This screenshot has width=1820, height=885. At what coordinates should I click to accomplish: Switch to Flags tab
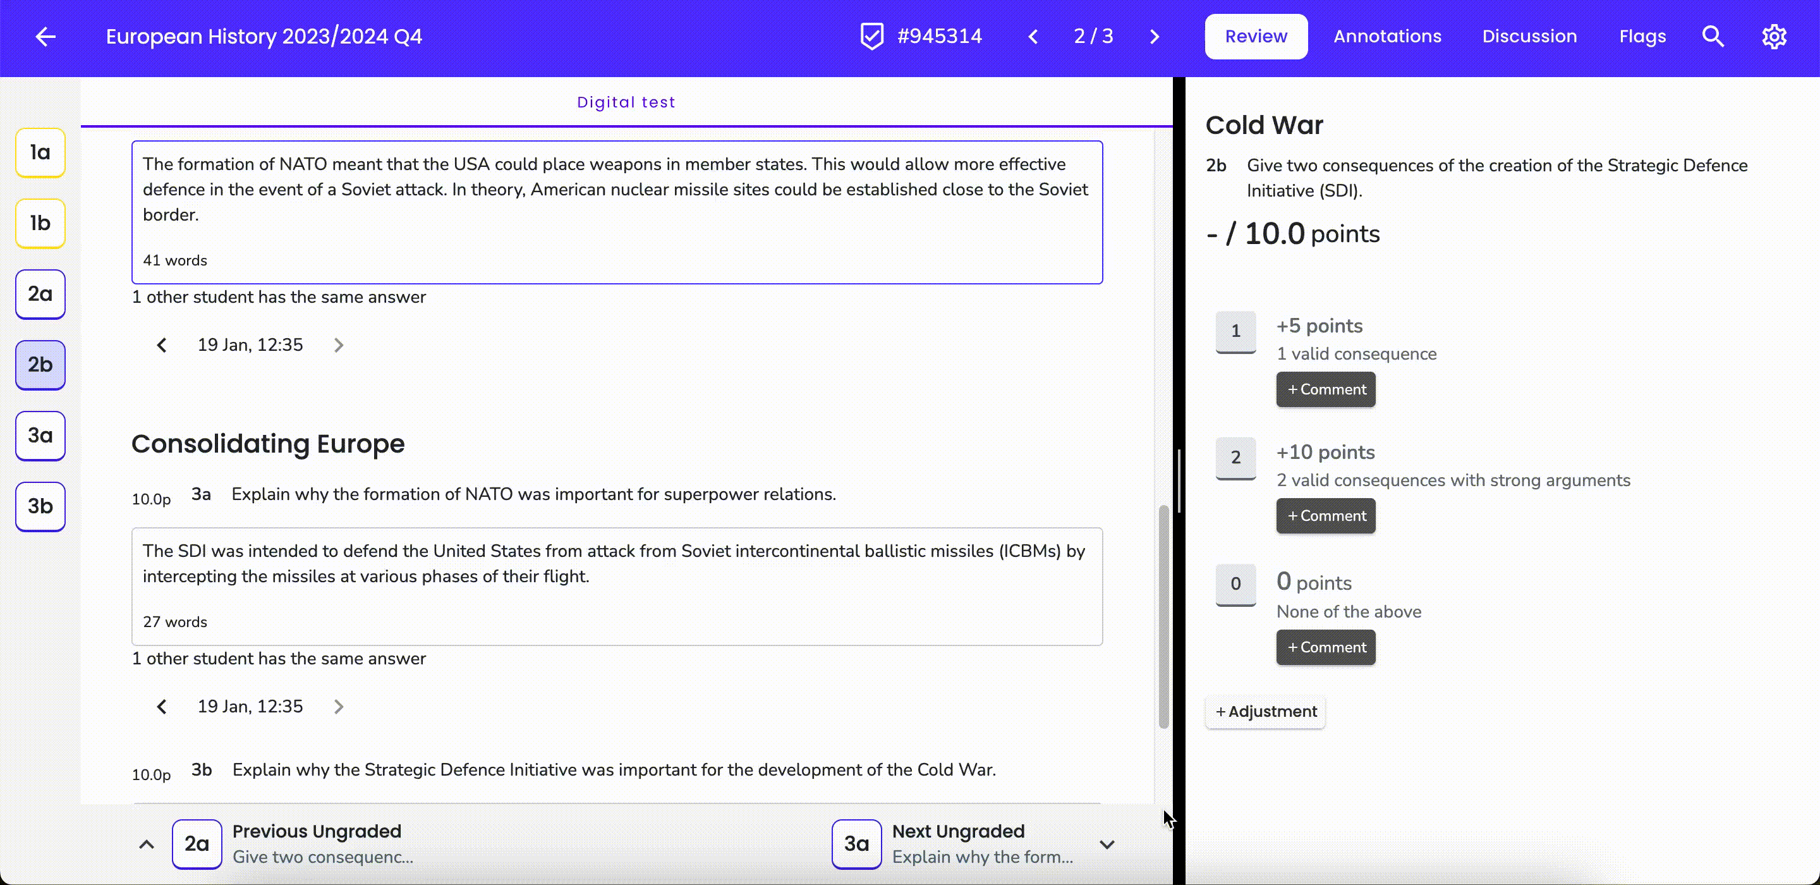coord(1642,37)
